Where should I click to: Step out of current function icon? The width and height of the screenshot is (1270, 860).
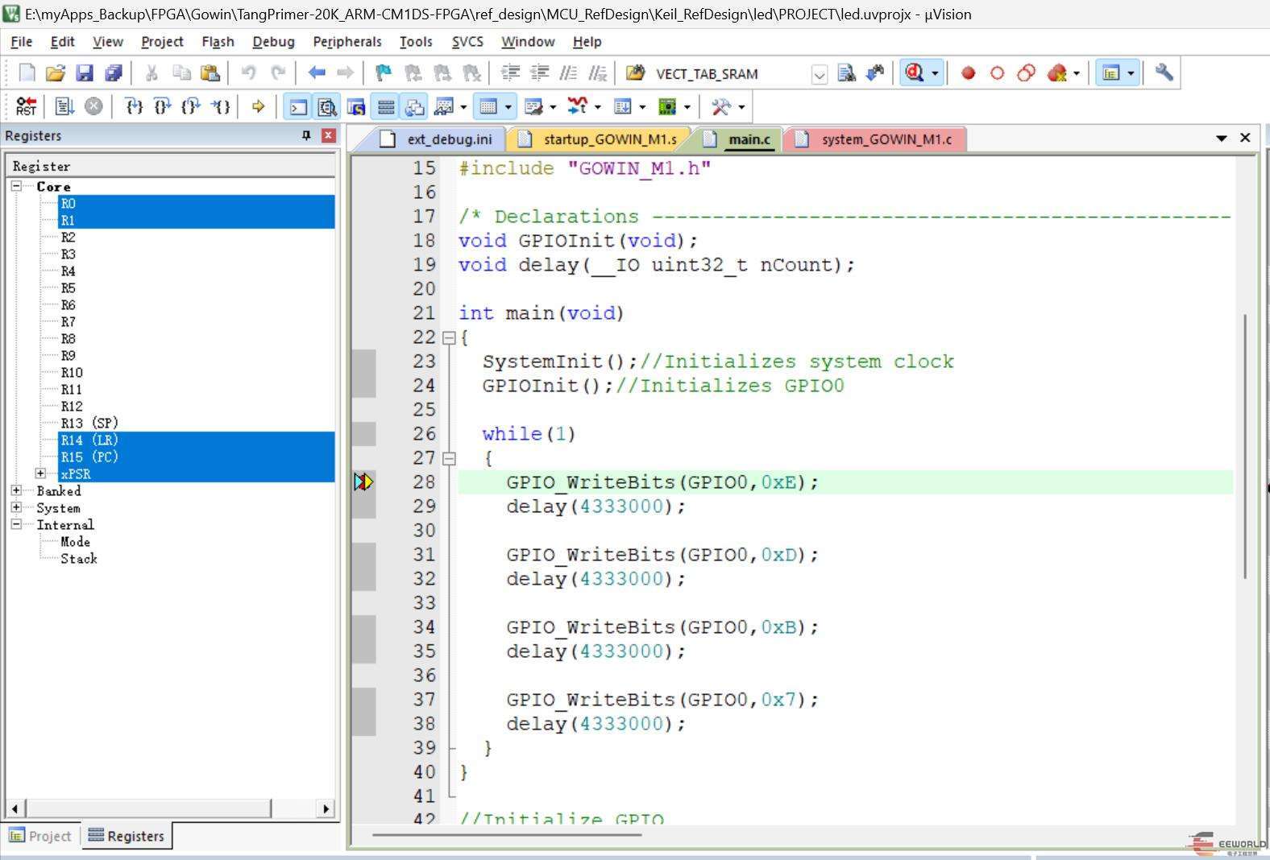coord(191,106)
